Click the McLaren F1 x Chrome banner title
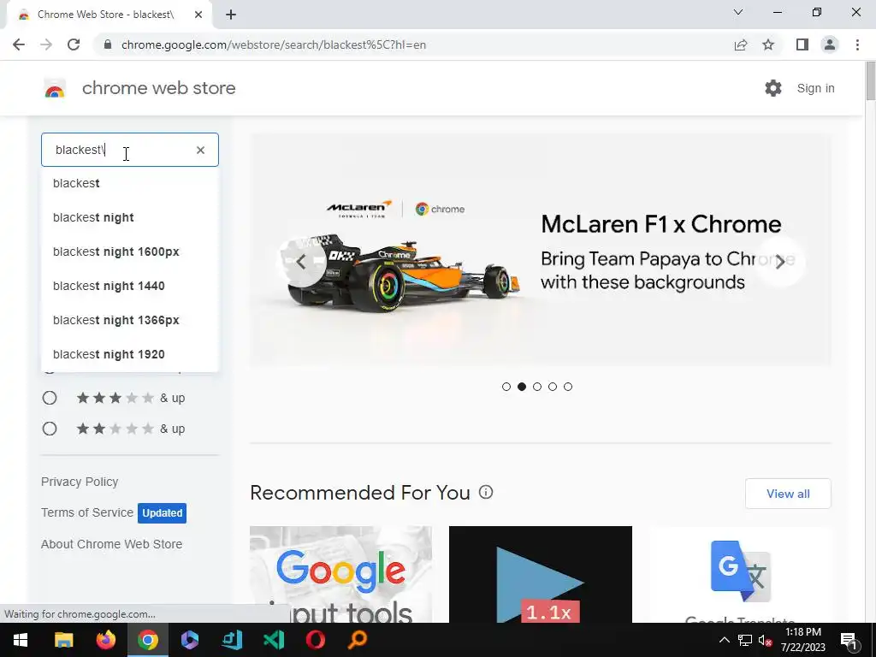 pos(661,224)
